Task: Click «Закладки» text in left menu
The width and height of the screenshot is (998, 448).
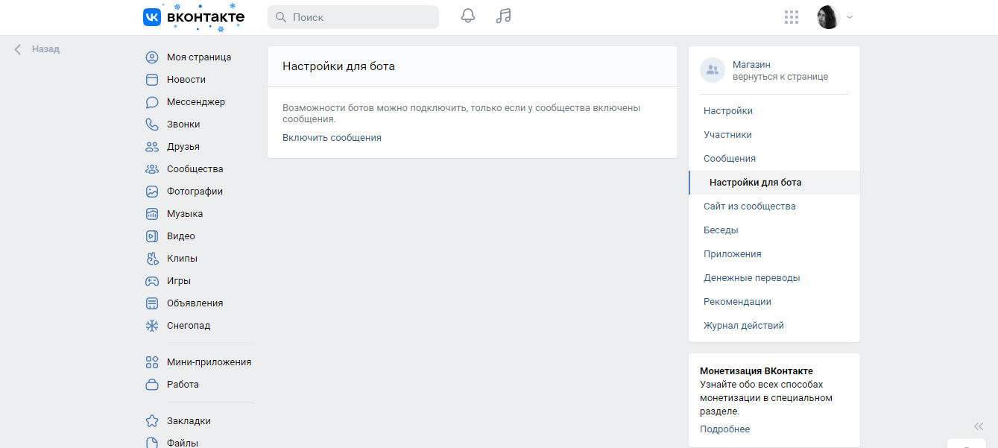Action: click(189, 421)
